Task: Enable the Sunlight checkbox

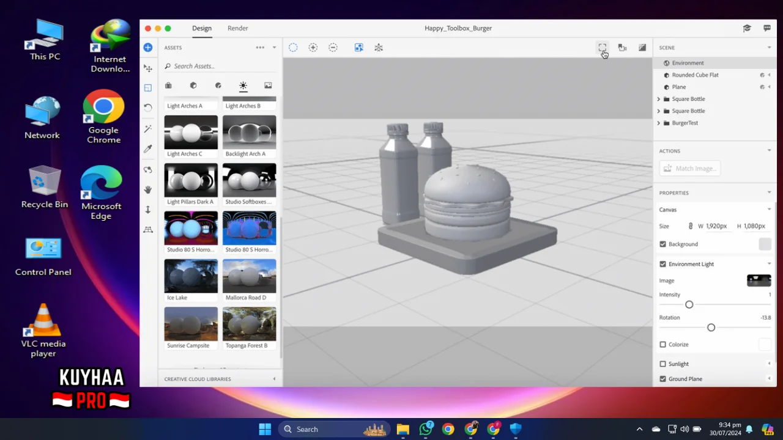Action: (662, 364)
